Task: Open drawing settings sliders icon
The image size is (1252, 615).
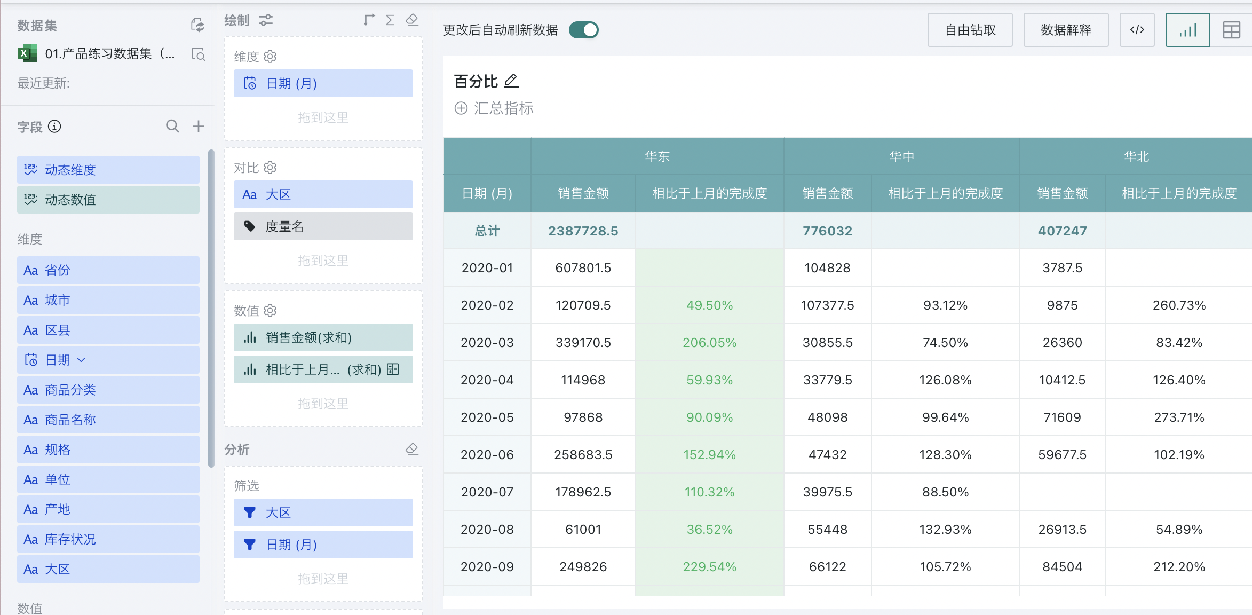Action: (x=266, y=20)
